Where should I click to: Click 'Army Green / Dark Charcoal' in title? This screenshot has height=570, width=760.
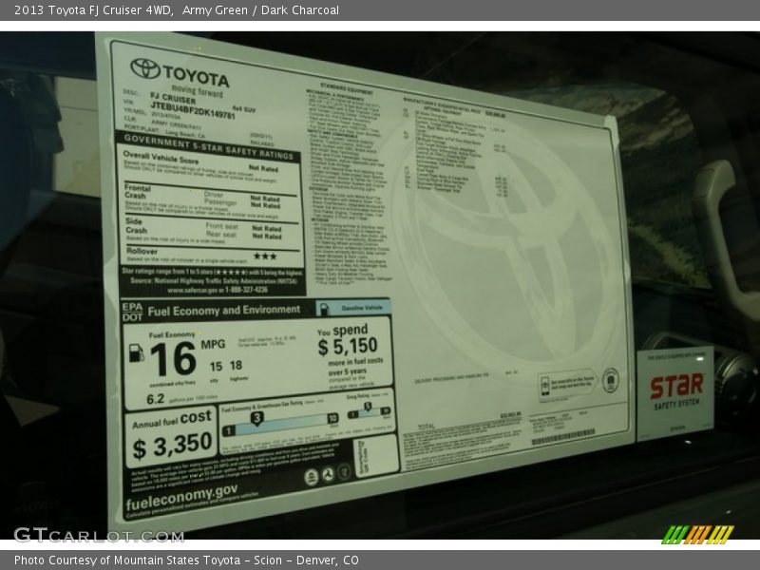260,10
